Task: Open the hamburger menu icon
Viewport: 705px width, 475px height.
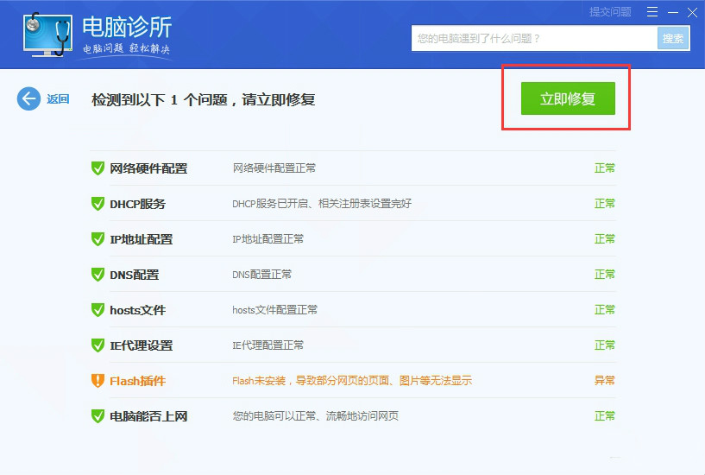Action: [x=652, y=12]
